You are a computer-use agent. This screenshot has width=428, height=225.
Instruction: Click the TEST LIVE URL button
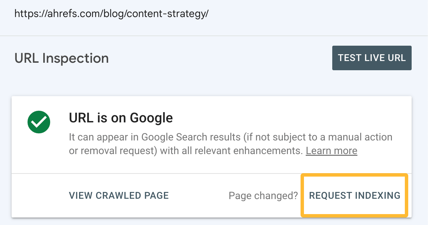click(372, 58)
